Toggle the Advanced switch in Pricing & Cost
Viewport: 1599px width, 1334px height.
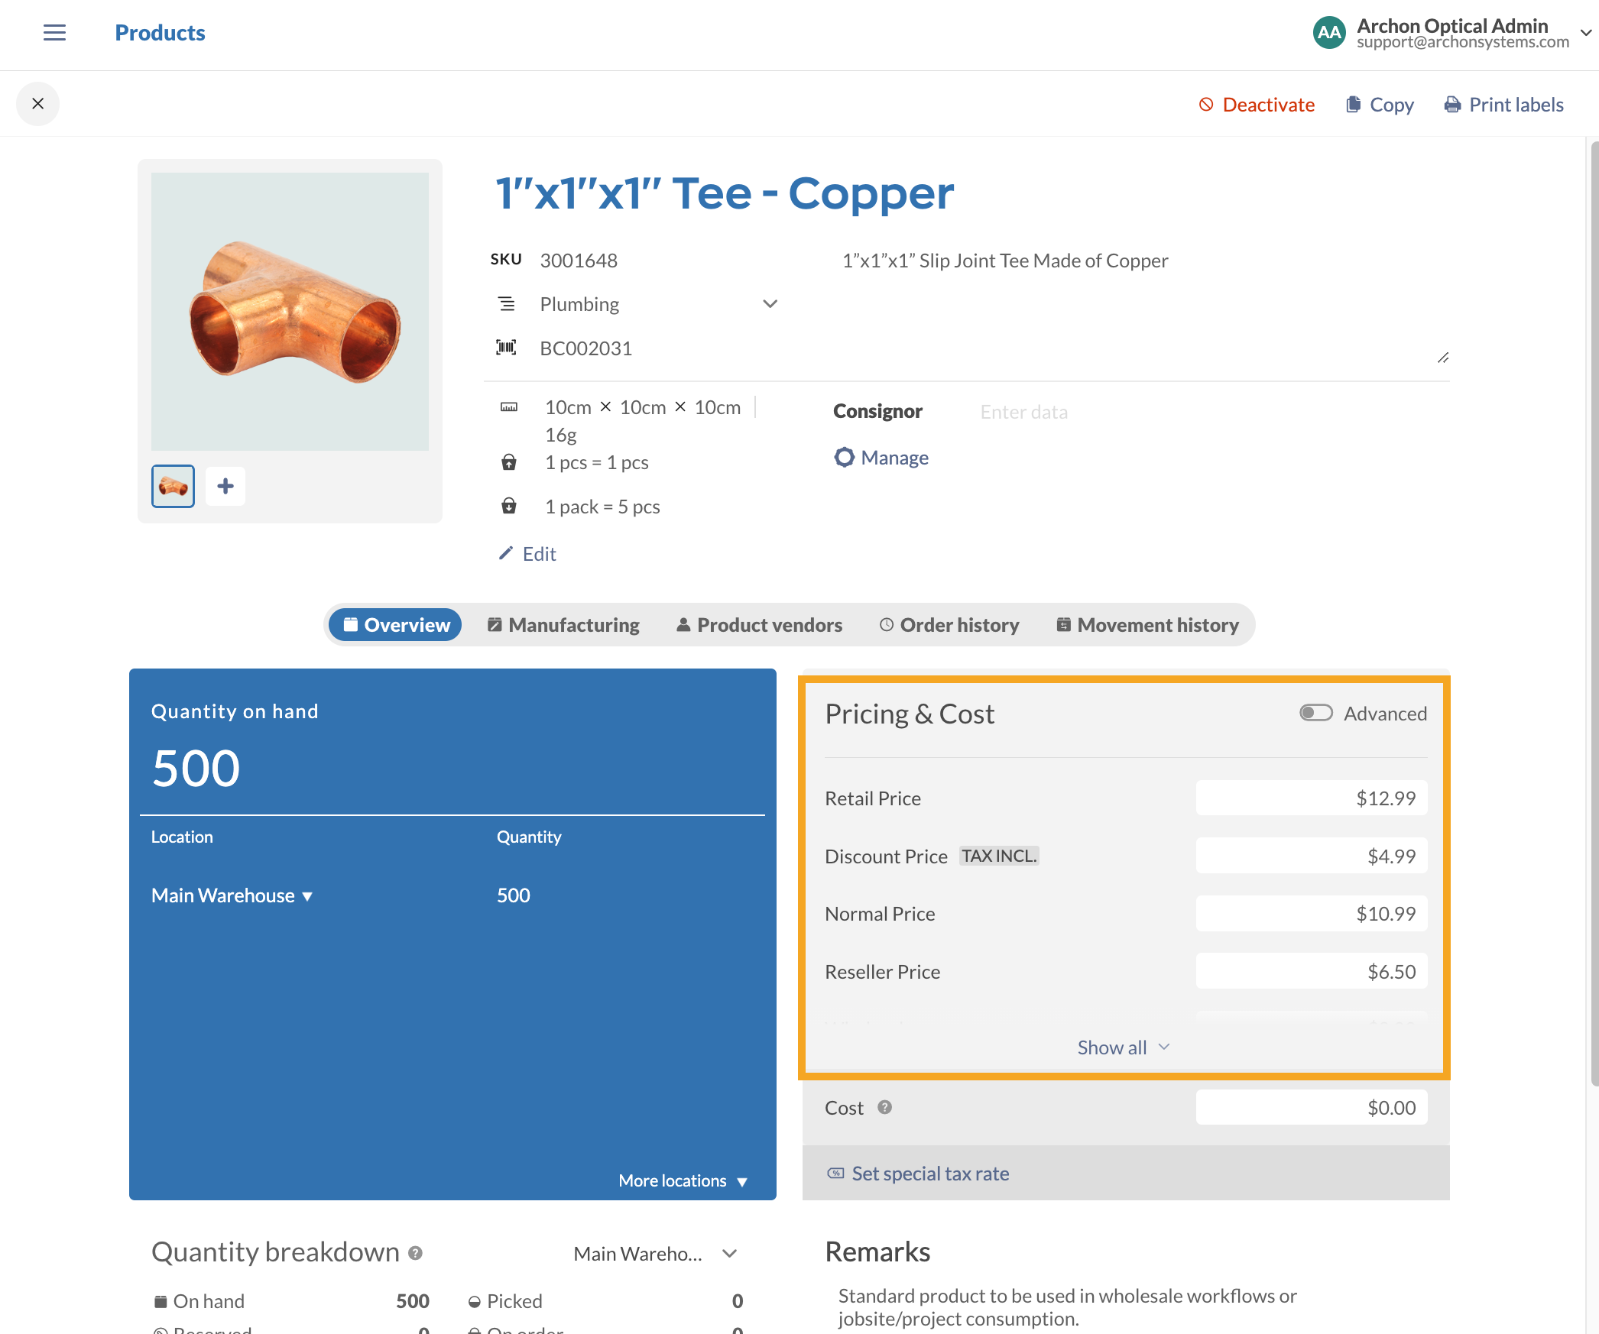tap(1315, 713)
